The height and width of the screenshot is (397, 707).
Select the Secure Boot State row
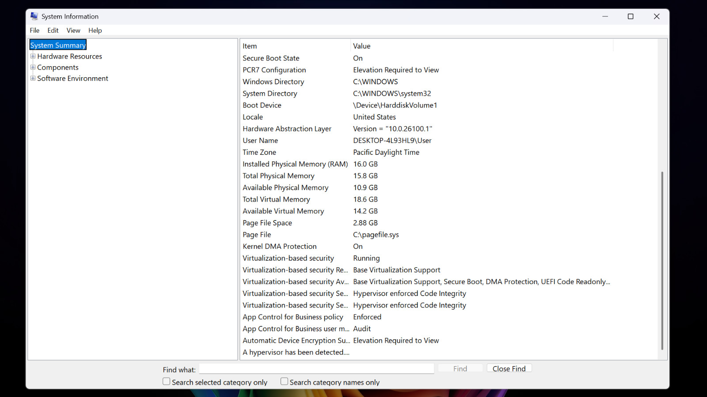click(x=426, y=58)
